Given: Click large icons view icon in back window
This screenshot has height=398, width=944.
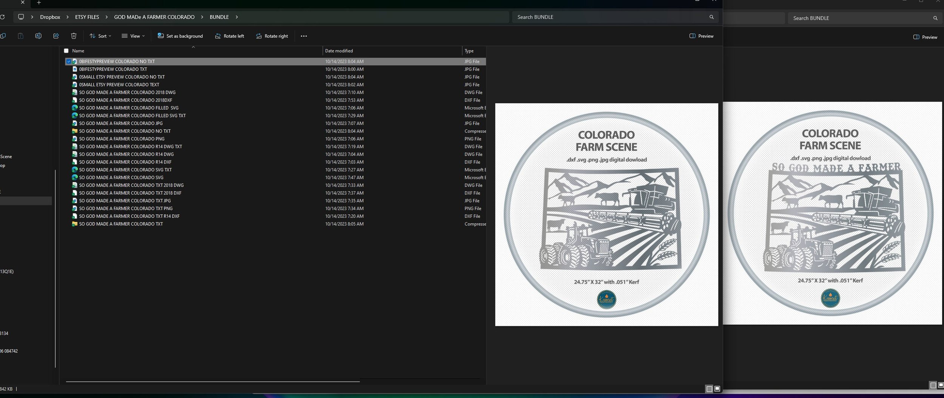Looking at the screenshot, I should click(941, 385).
